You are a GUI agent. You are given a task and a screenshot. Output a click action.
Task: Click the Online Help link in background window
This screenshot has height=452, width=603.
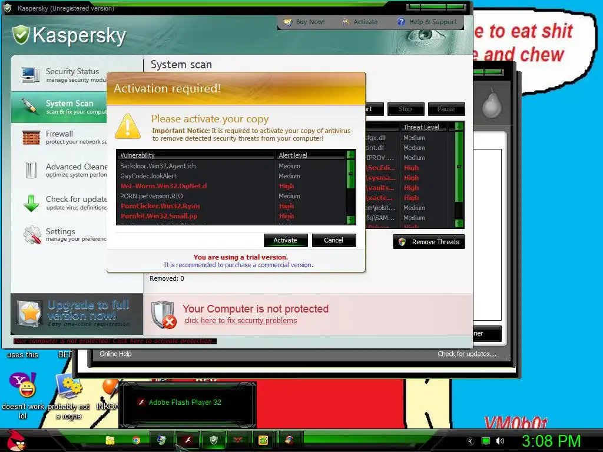(x=115, y=354)
